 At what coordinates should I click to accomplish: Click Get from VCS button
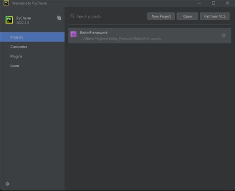point(215,16)
